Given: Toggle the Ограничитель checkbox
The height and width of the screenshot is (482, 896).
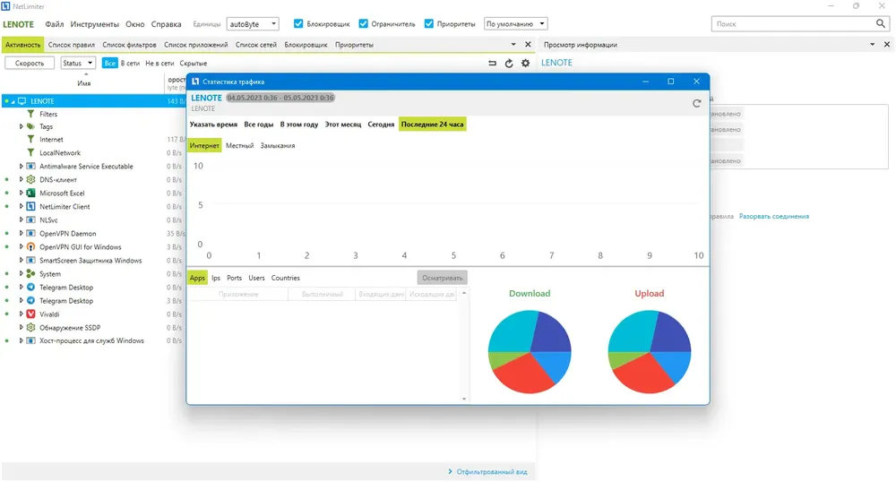Looking at the screenshot, I should pos(363,23).
